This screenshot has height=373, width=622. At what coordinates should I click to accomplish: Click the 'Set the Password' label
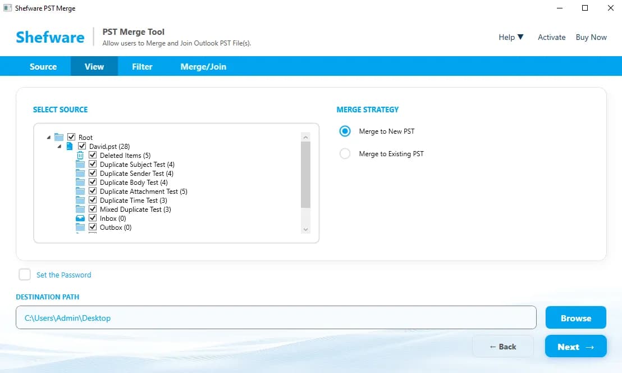point(64,275)
